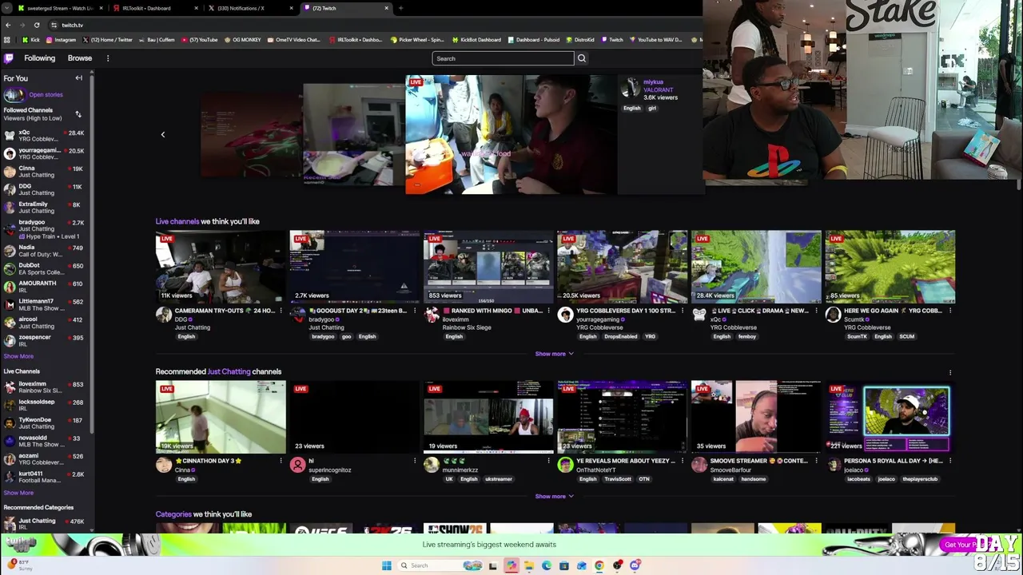Click the Live channels heading link
Viewport: 1023px width, 575px height.
tap(177, 221)
